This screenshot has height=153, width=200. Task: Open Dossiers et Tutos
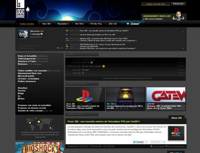coord(27,61)
